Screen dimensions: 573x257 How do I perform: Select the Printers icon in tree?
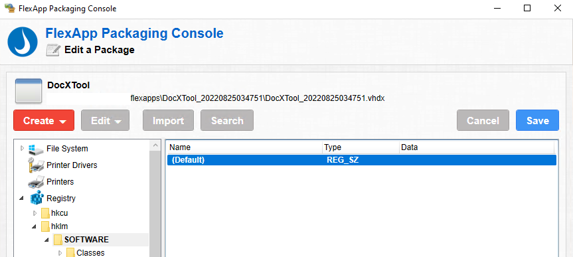point(36,182)
